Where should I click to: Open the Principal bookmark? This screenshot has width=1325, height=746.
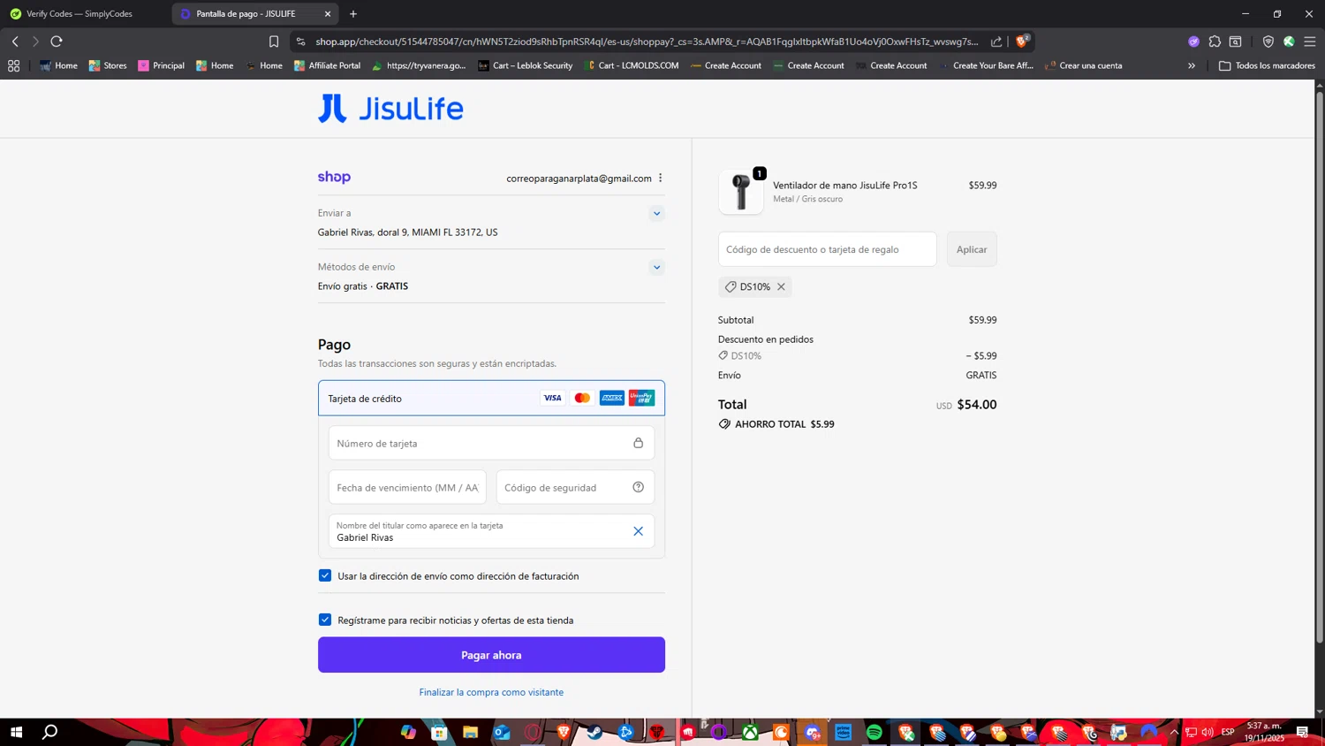click(161, 65)
